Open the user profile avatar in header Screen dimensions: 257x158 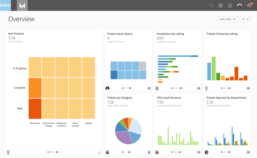(x=239, y=5)
